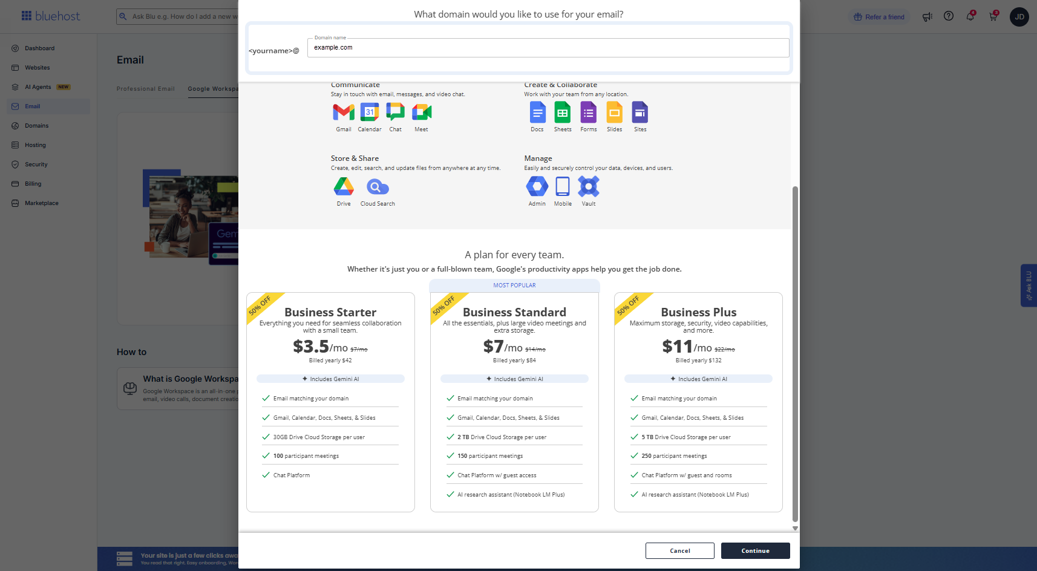Select the Business Standard plan heading
1037x571 pixels.
(x=514, y=312)
